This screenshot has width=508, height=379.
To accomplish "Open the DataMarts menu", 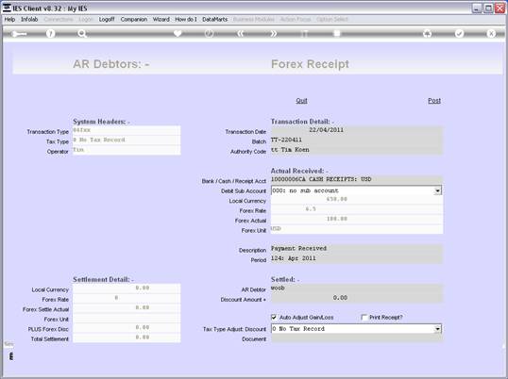I will 214,20.
